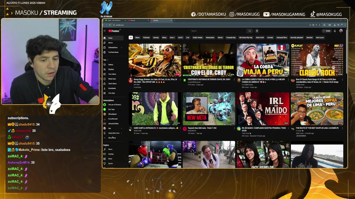This screenshot has width=355, height=199.
Task: Expand the You section chevron
Action: (x=108, y=60)
